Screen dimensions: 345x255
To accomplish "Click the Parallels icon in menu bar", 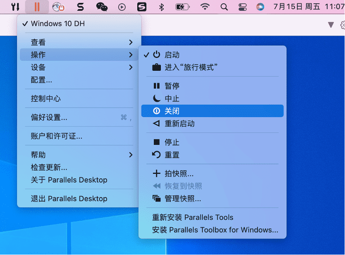I will pos(37,7).
